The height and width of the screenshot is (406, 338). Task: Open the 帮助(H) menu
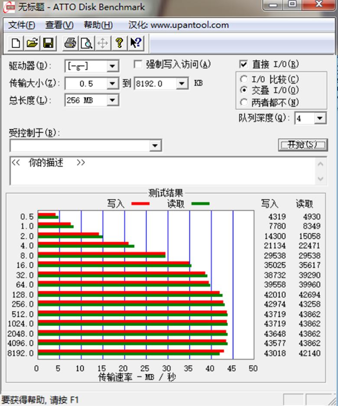98,25
